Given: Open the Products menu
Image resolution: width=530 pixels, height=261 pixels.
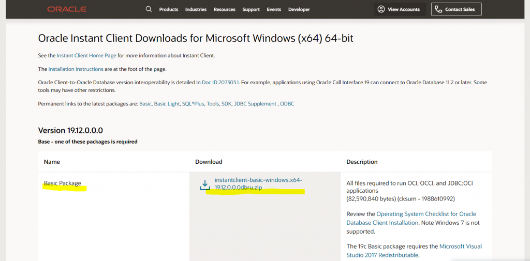Looking at the screenshot, I should click(x=169, y=9).
